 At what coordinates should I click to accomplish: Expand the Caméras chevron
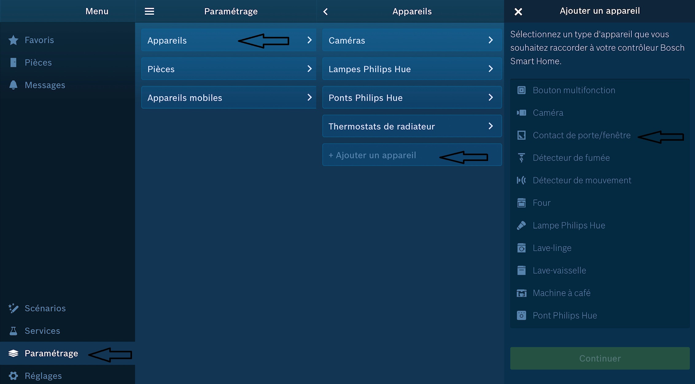point(491,40)
